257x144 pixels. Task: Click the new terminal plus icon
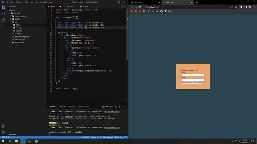pyautogui.click(x=111, y=106)
